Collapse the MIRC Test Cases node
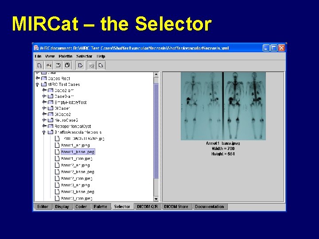Image resolution: width=319 pixels, height=239 pixels. [37, 85]
